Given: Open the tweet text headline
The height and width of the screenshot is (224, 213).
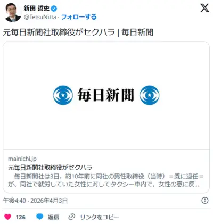Looking at the screenshot, I should [x=78, y=32].
